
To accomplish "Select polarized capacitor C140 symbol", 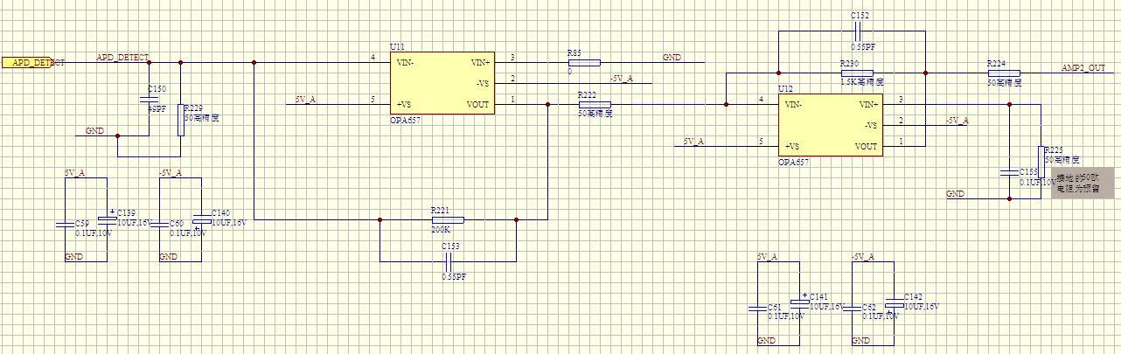I will [201, 219].
